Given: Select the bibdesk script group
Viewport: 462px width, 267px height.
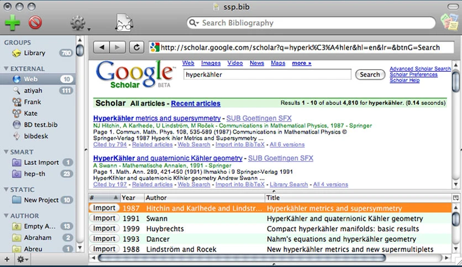Looking at the screenshot, I should (x=38, y=136).
